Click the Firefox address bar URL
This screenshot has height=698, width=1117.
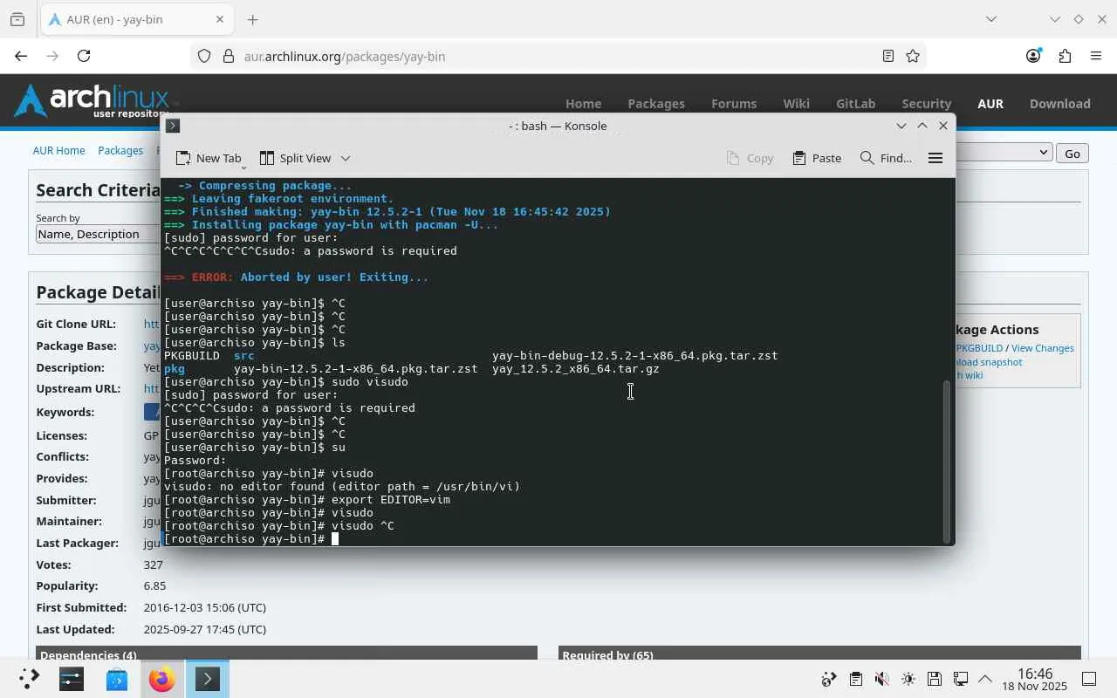pyautogui.click(x=345, y=56)
